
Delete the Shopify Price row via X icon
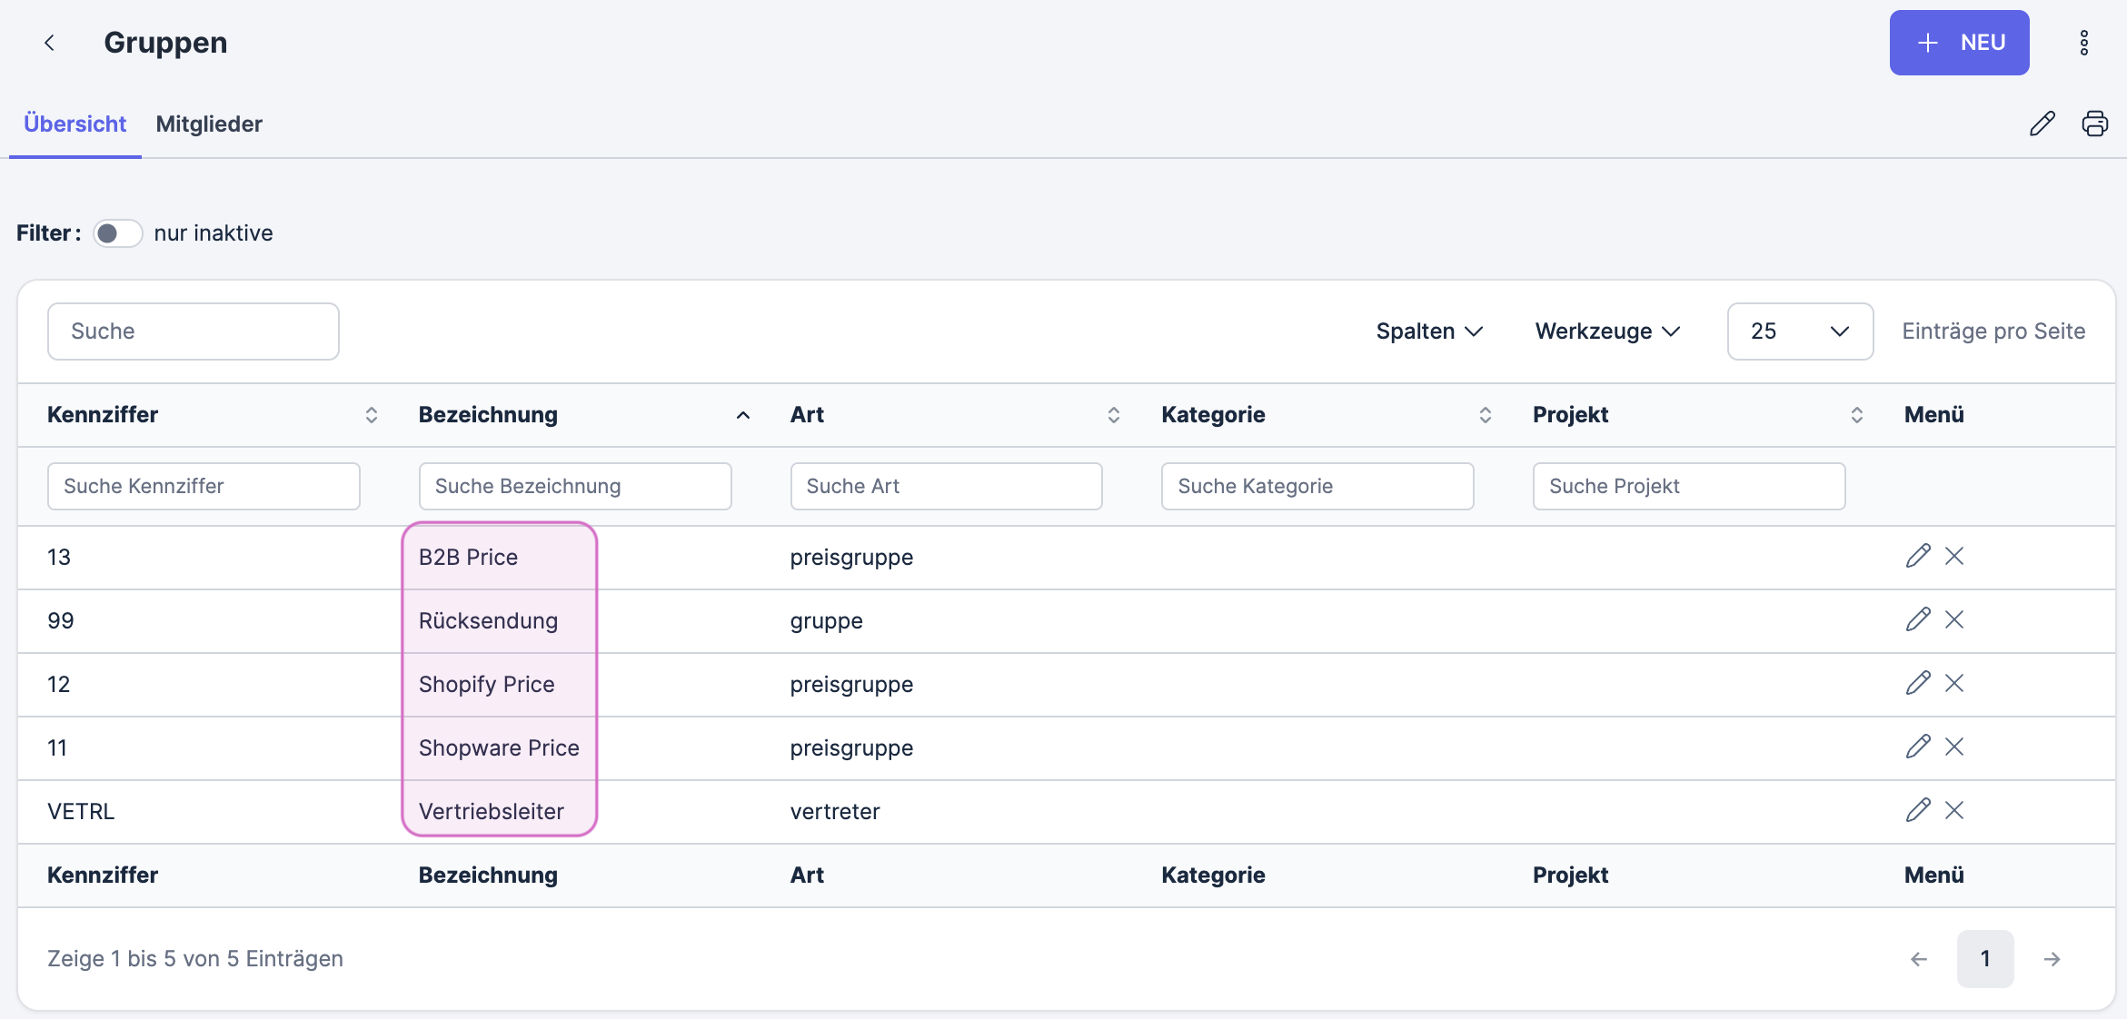(1955, 683)
